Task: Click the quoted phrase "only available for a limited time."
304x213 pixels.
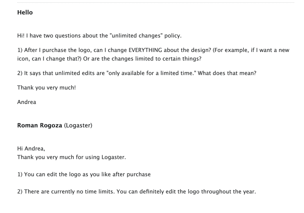Action: [x=151, y=73]
